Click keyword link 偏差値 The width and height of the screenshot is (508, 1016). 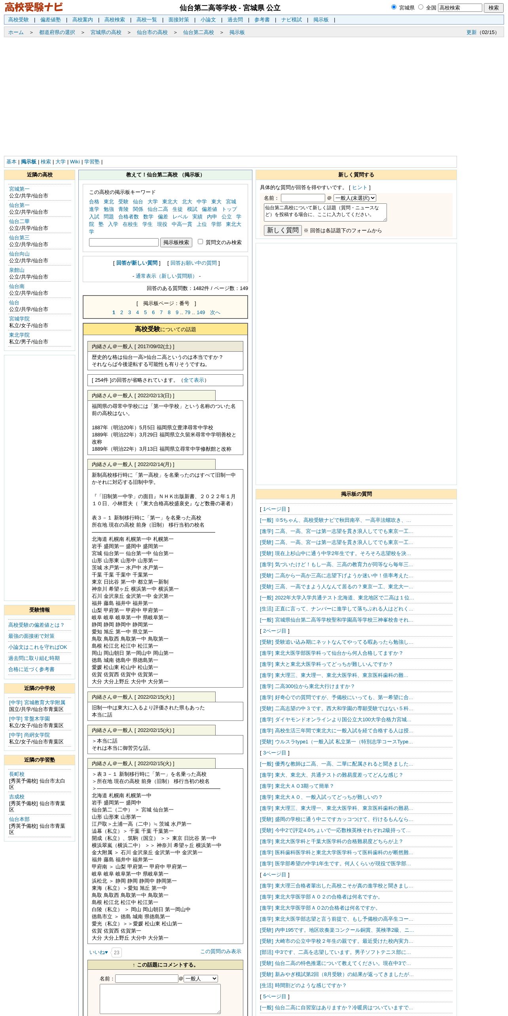(x=209, y=209)
